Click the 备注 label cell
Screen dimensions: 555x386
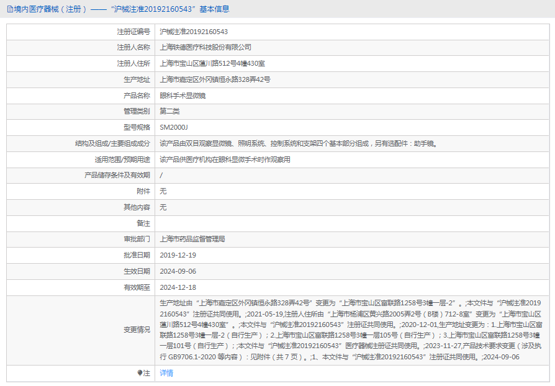[x=81, y=223]
